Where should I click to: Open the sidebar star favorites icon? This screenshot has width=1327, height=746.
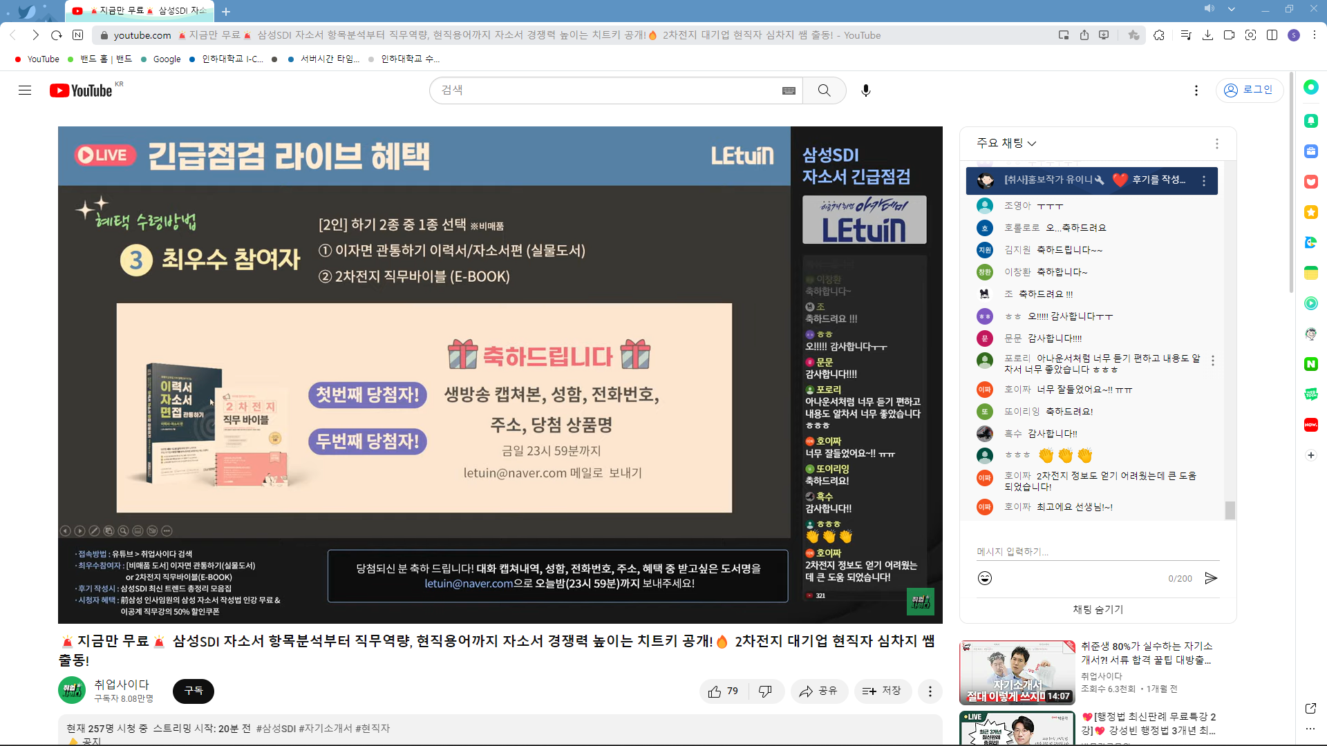[x=1311, y=212]
